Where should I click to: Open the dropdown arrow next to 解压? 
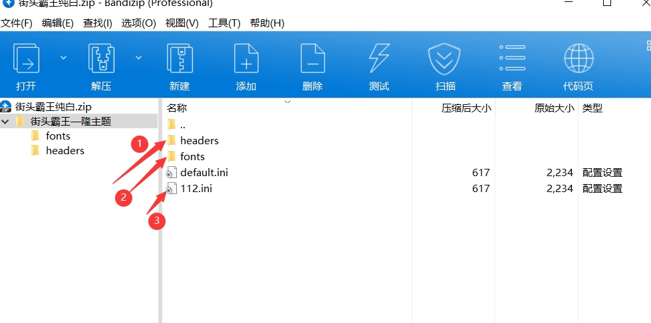(139, 58)
